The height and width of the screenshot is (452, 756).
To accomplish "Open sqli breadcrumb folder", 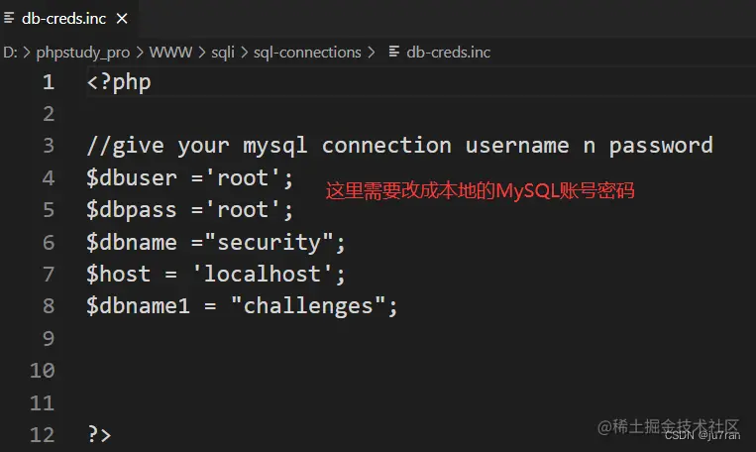I will (223, 53).
